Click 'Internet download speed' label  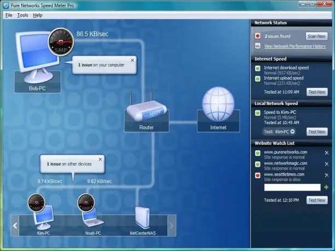tap(286, 68)
